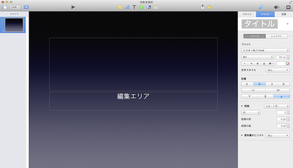Select slide 1 thumbnail in navigator
Viewport: 293px width, 168px height.
[x=14, y=25]
